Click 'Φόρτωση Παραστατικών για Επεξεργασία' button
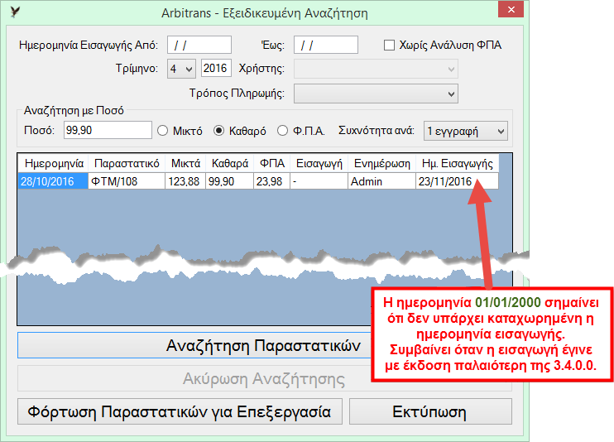Image resolution: width=614 pixels, height=442 pixels. coord(180,412)
